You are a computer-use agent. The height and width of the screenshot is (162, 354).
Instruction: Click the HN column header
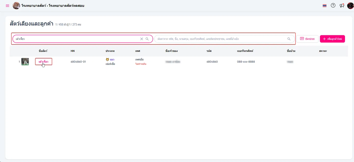(73, 51)
